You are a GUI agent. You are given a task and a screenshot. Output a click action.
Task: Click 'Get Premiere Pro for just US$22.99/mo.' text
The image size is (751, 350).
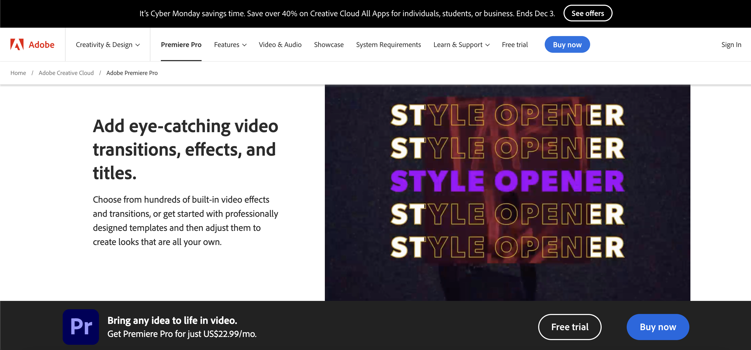tap(182, 334)
